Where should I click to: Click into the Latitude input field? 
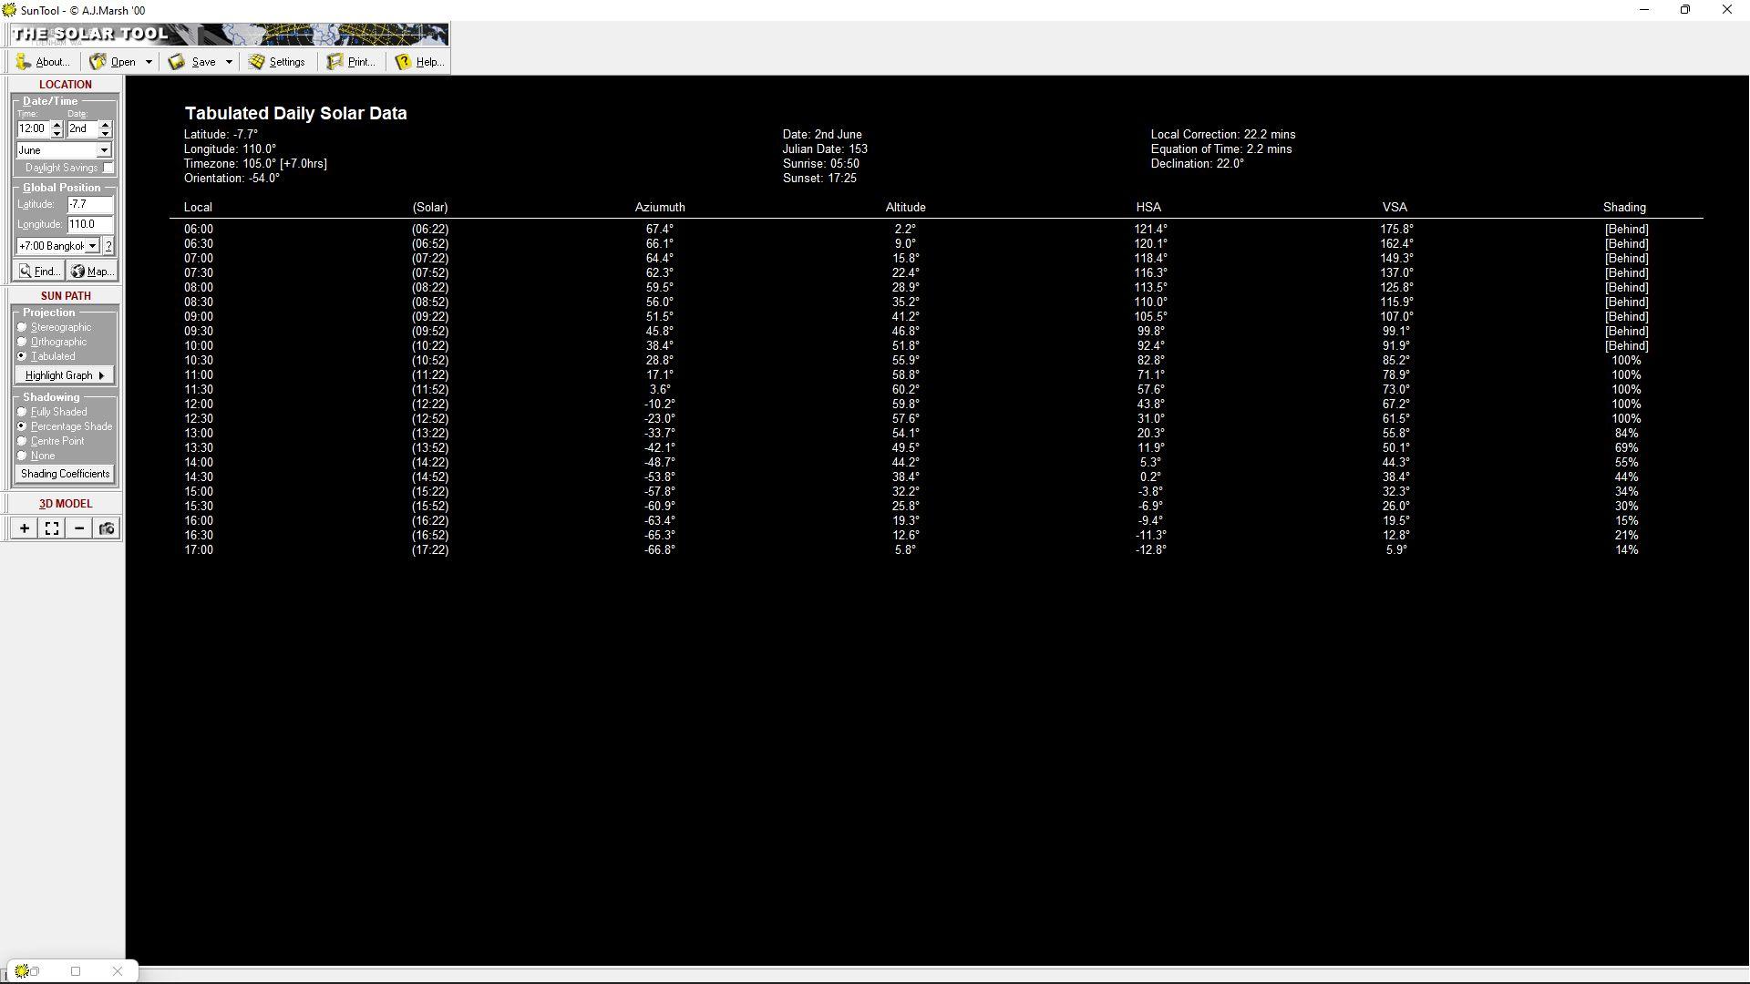click(x=89, y=205)
